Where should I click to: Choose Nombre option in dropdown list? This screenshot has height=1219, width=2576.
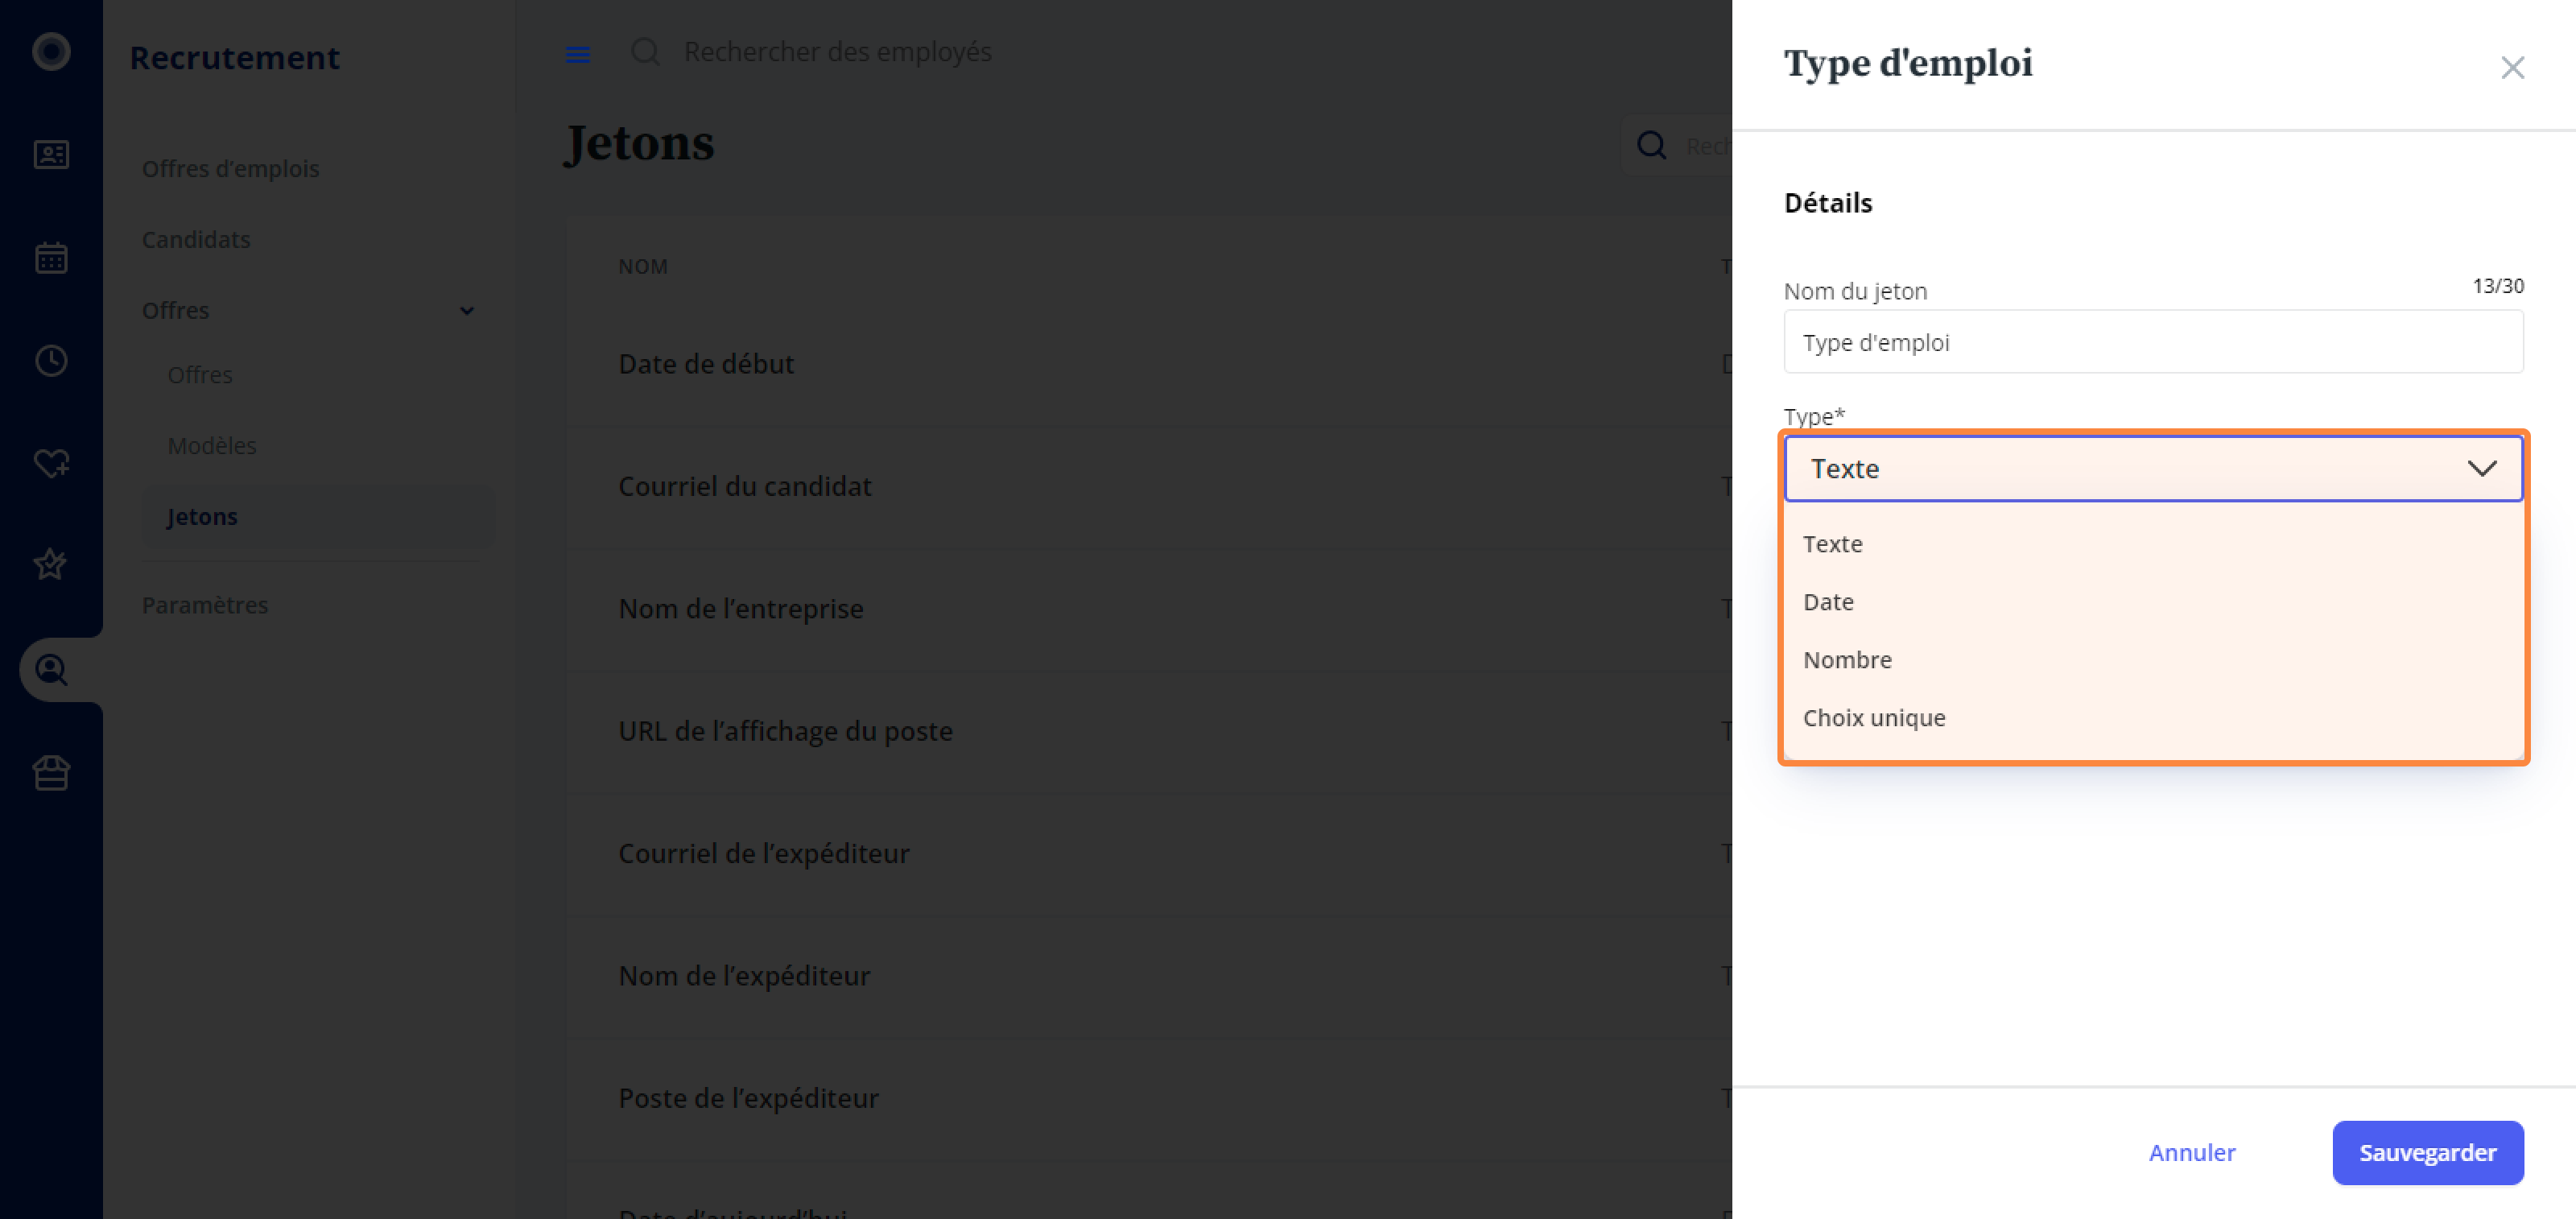click(x=2153, y=660)
